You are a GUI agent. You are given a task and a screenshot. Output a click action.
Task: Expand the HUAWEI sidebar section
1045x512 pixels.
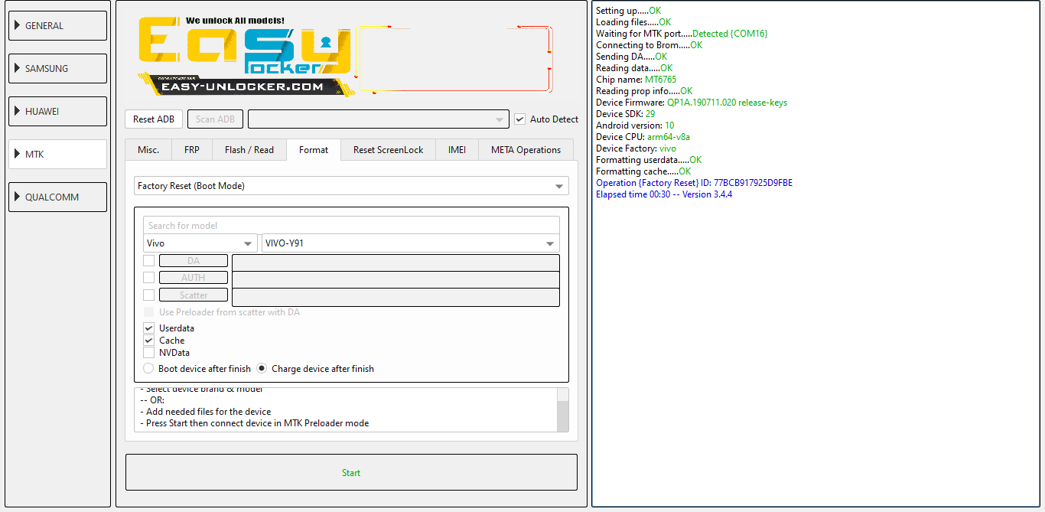coord(57,111)
